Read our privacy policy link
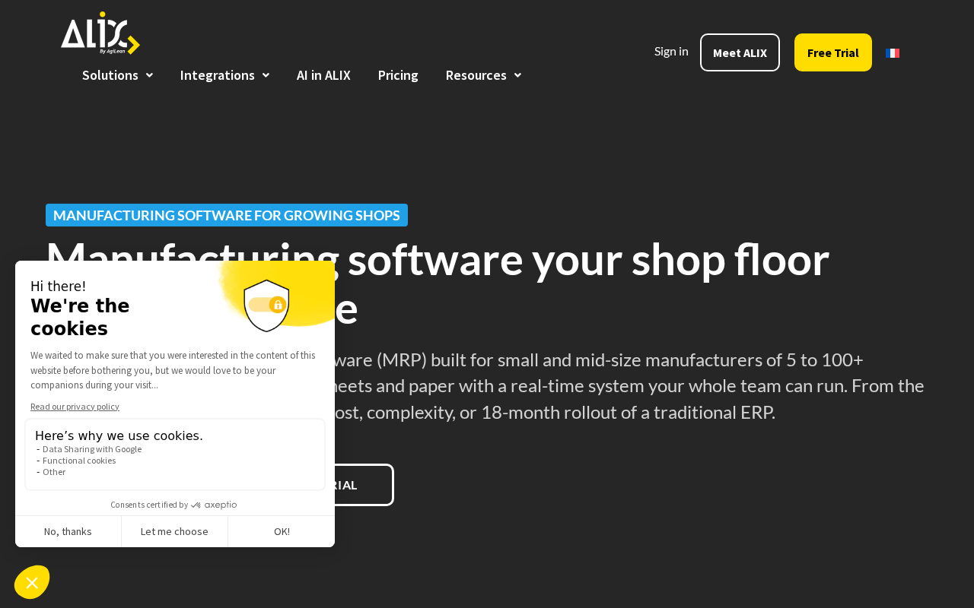 (75, 407)
